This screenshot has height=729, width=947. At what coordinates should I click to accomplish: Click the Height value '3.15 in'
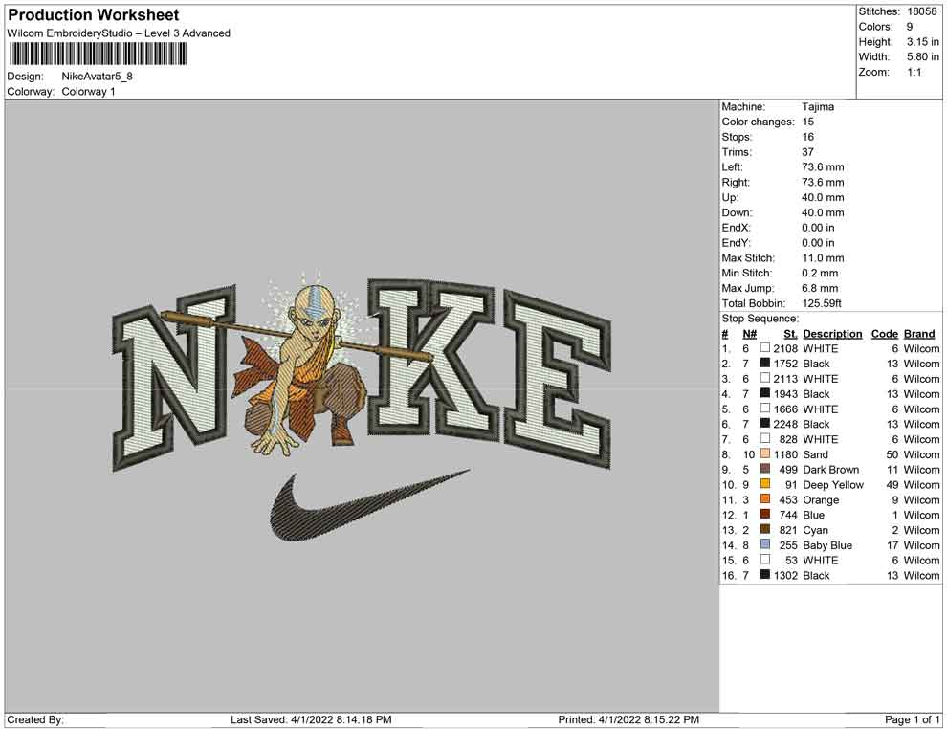922,42
